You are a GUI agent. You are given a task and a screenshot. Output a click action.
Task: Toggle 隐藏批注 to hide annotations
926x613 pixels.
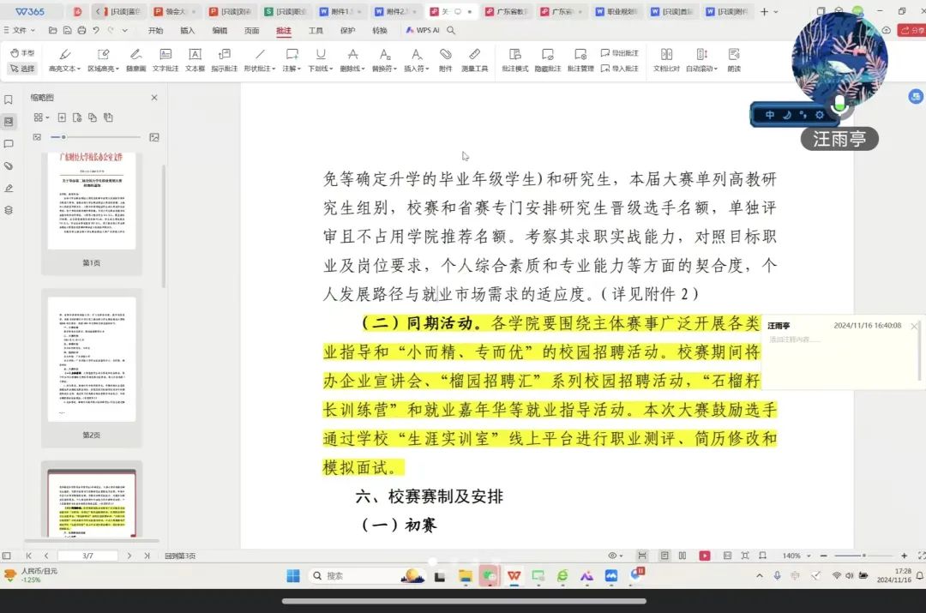pyautogui.click(x=547, y=60)
